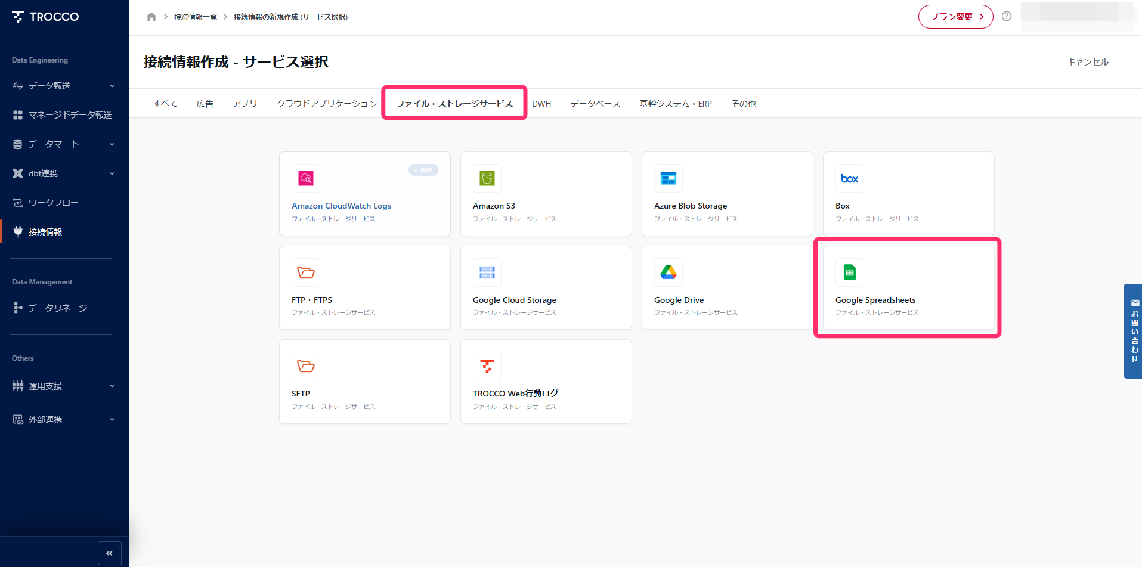Expand the 運用支援 sidebar menu

click(x=64, y=386)
